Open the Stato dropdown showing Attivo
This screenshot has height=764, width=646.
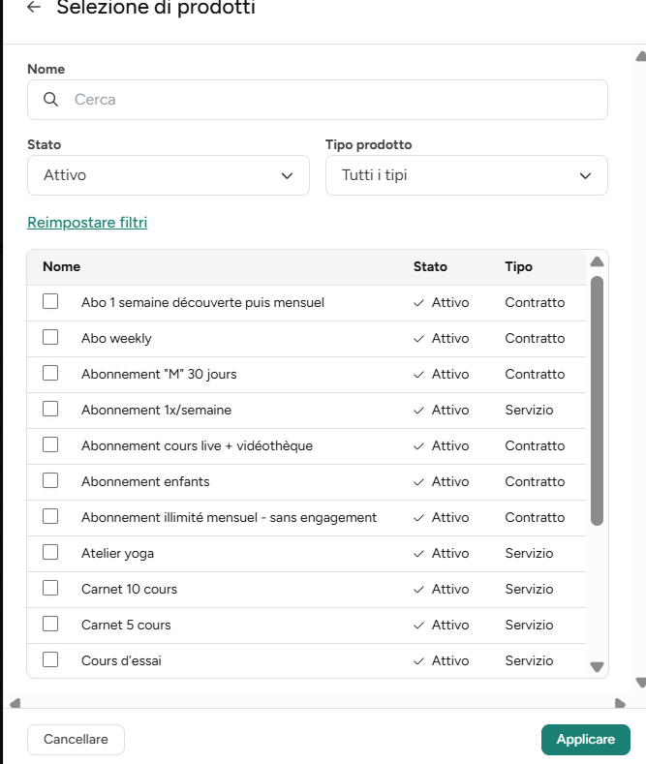[169, 175]
